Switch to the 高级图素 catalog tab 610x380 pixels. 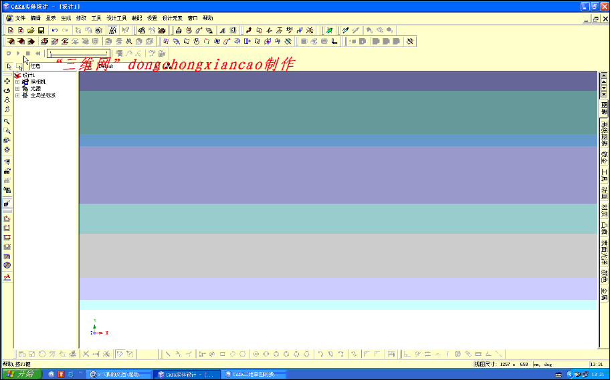click(x=604, y=134)
